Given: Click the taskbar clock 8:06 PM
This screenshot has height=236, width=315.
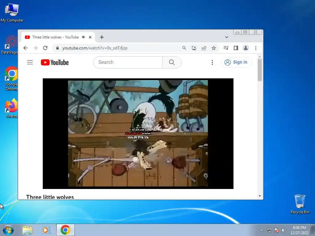Looking at the screenshot, I should [299, 228].
